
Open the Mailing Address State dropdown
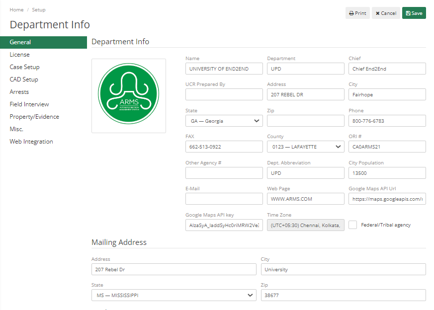coord(174,295)
